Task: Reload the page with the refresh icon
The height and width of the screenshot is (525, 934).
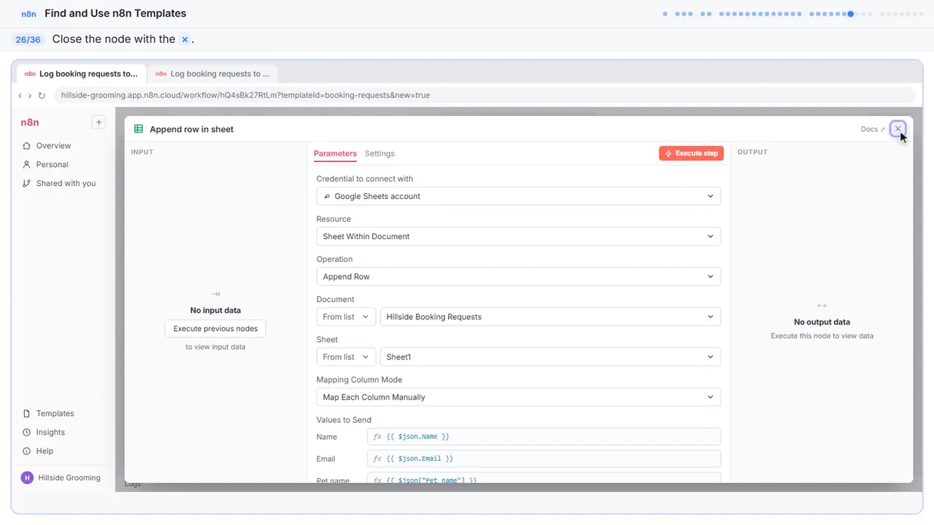Action: tap(42, 96)
